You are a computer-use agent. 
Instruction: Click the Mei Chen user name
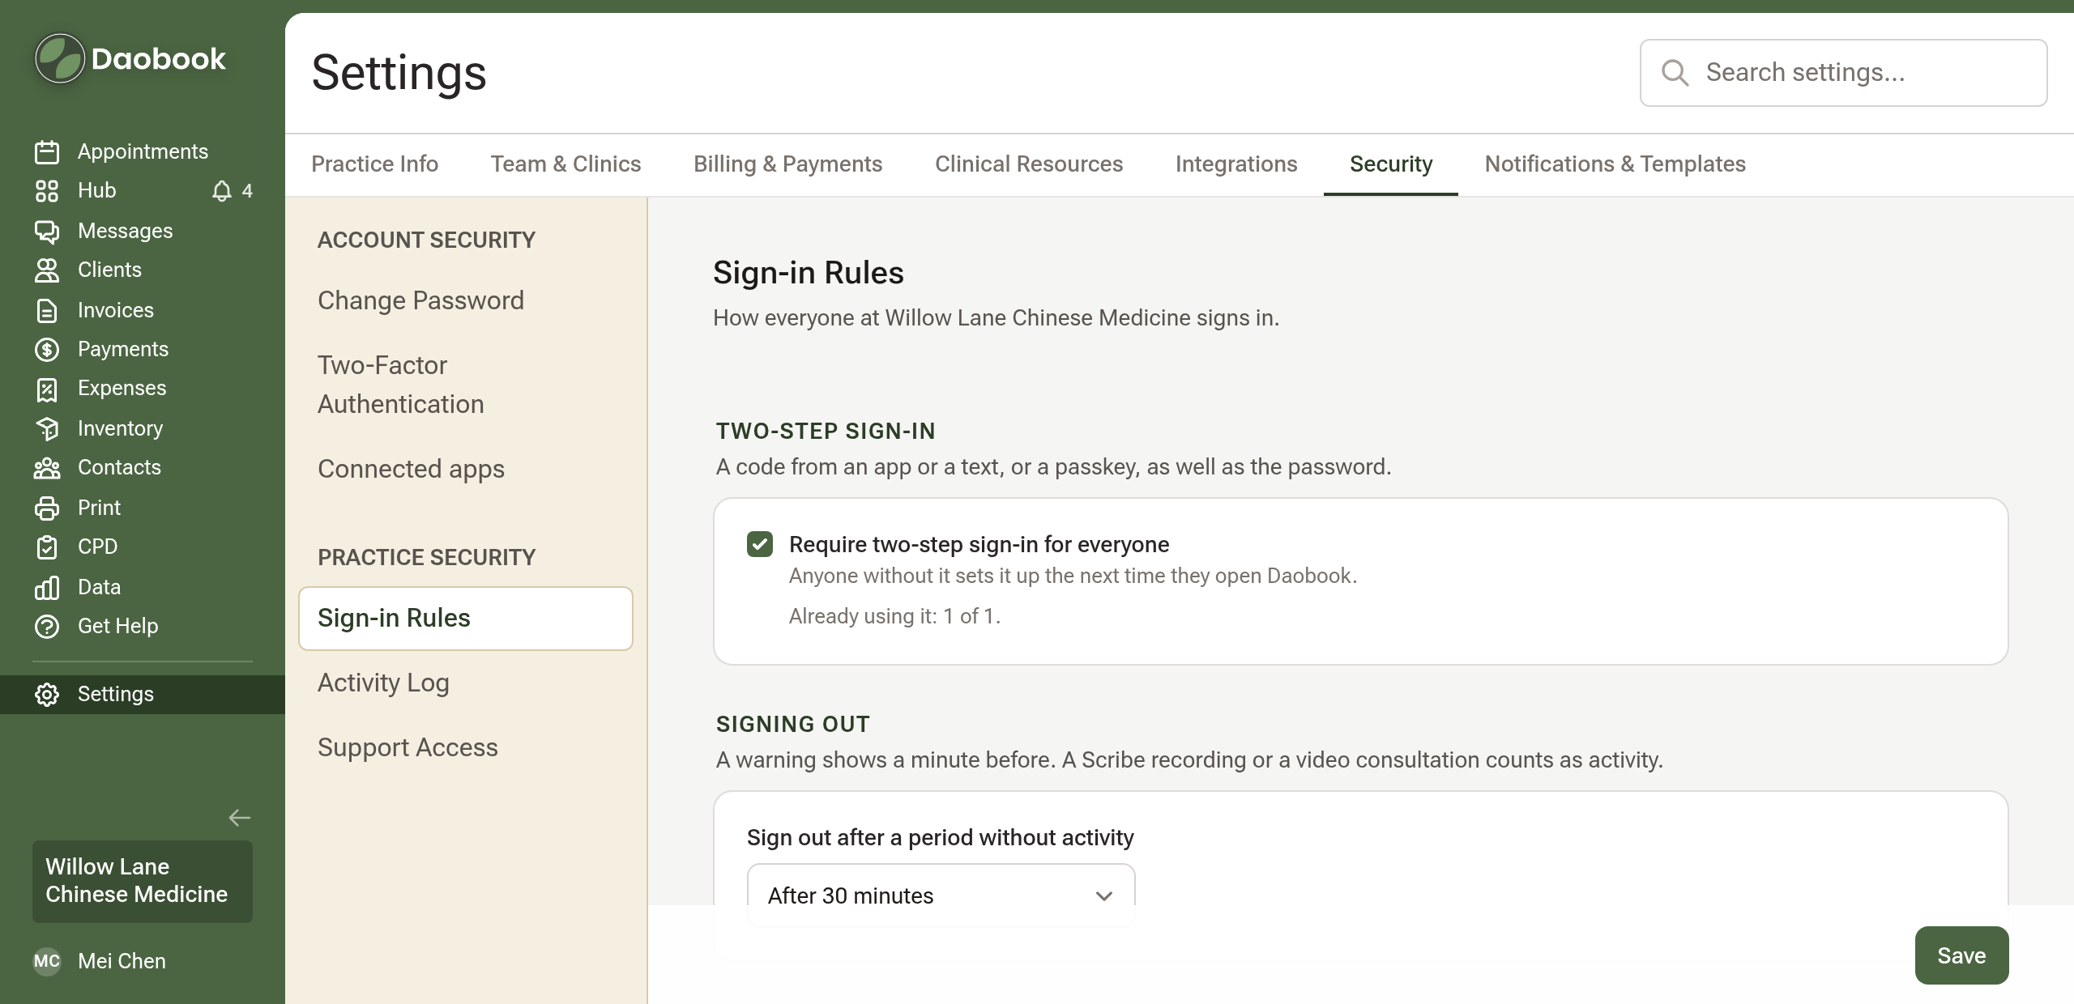(122, 961)
